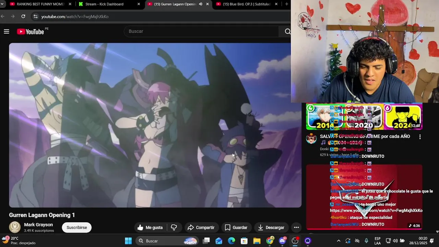Save video with Guardar button
Image resolution: width=439 pixels, height=247 pixels.
click(x=236, y=227)
